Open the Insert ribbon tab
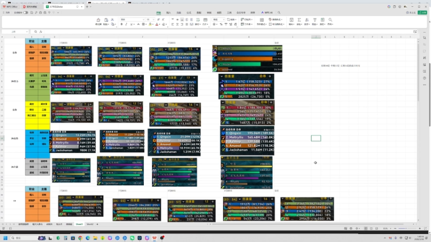This screenshot has width=431, height=242. click(169, 12)
